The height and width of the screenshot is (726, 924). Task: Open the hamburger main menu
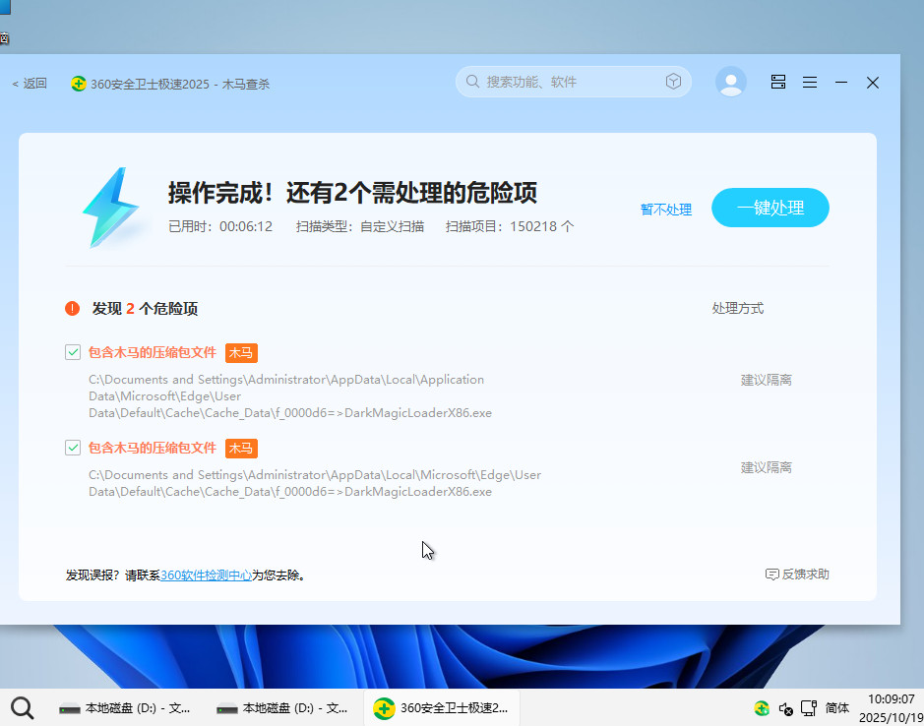tap(810, 83)
